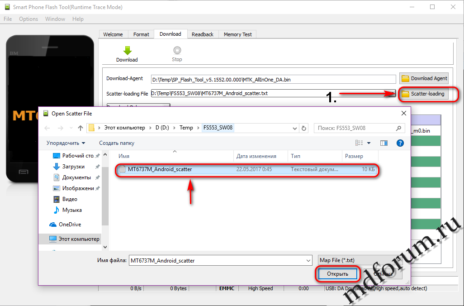Open the recent locations chevron in the dialog
464x306 pixels.
pyautogui.click(x=71, y=128)
